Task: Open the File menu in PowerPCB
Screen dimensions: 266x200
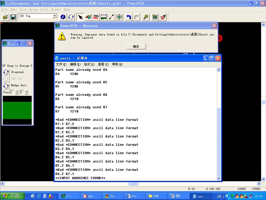Action: [x=5, y=10]
